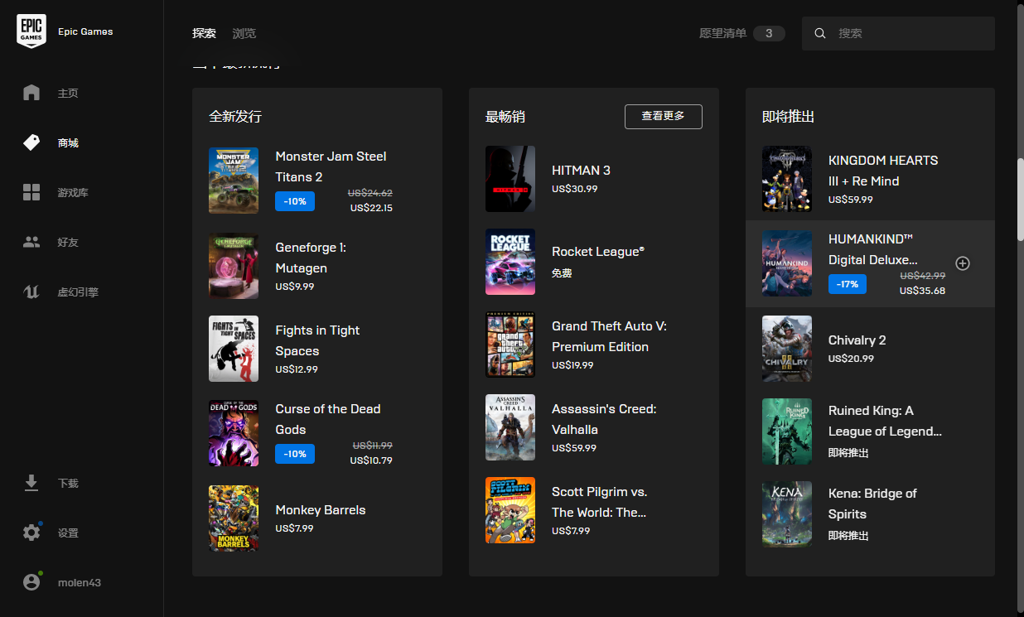Open Rocket League cover thumbnail
The width and height of the screenshot is (1024, 617).
click(510, 262)
